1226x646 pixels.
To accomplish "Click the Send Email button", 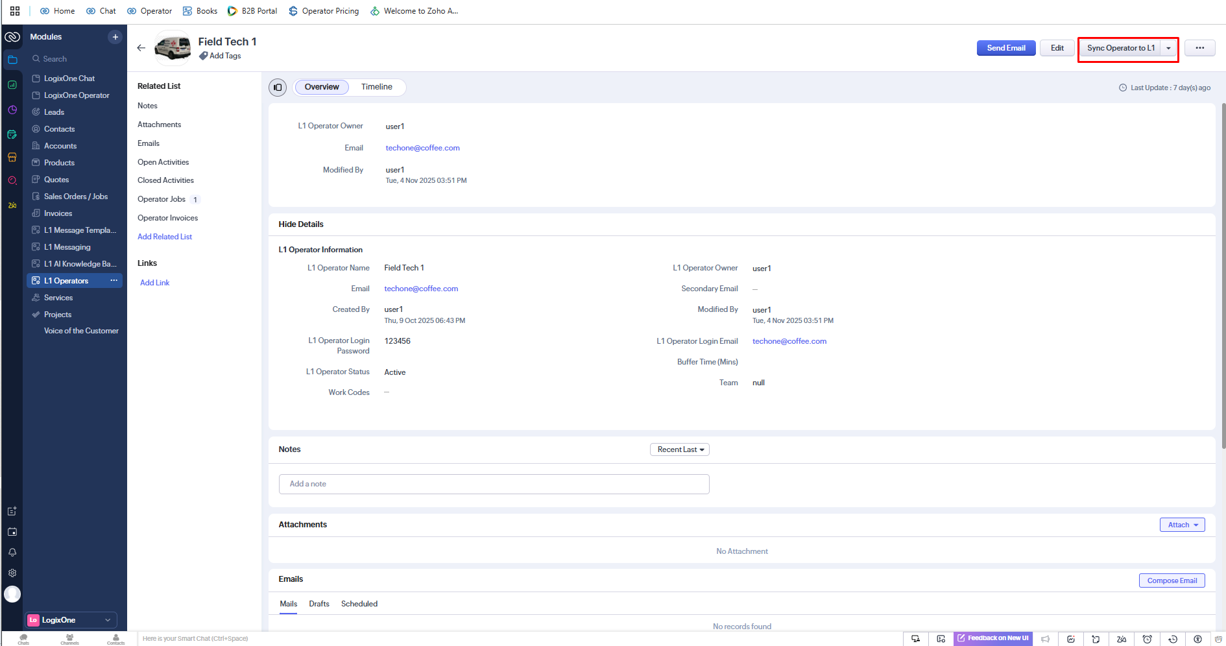I will coord(1005,48).
